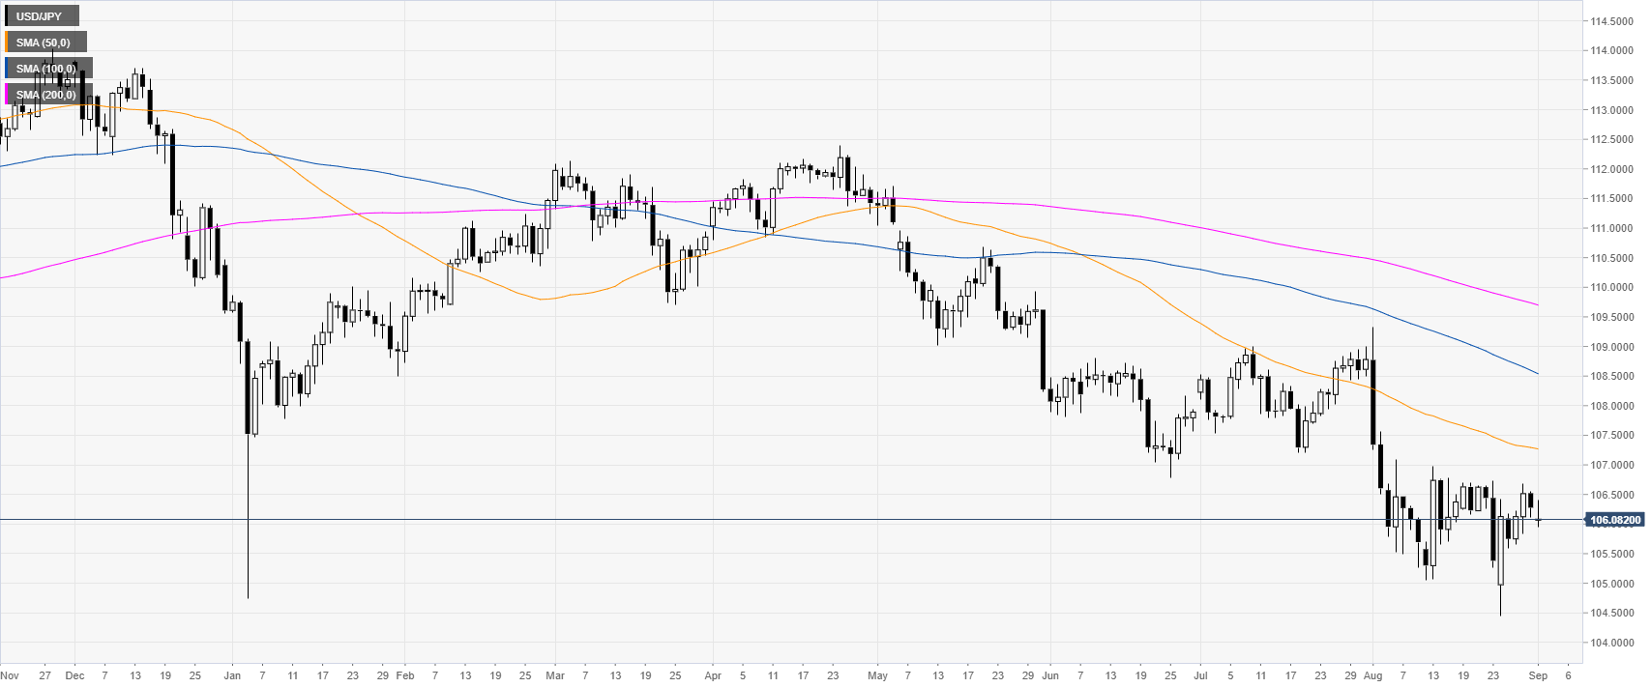Click the Jun label on time axis

(x=1050, y=675)
